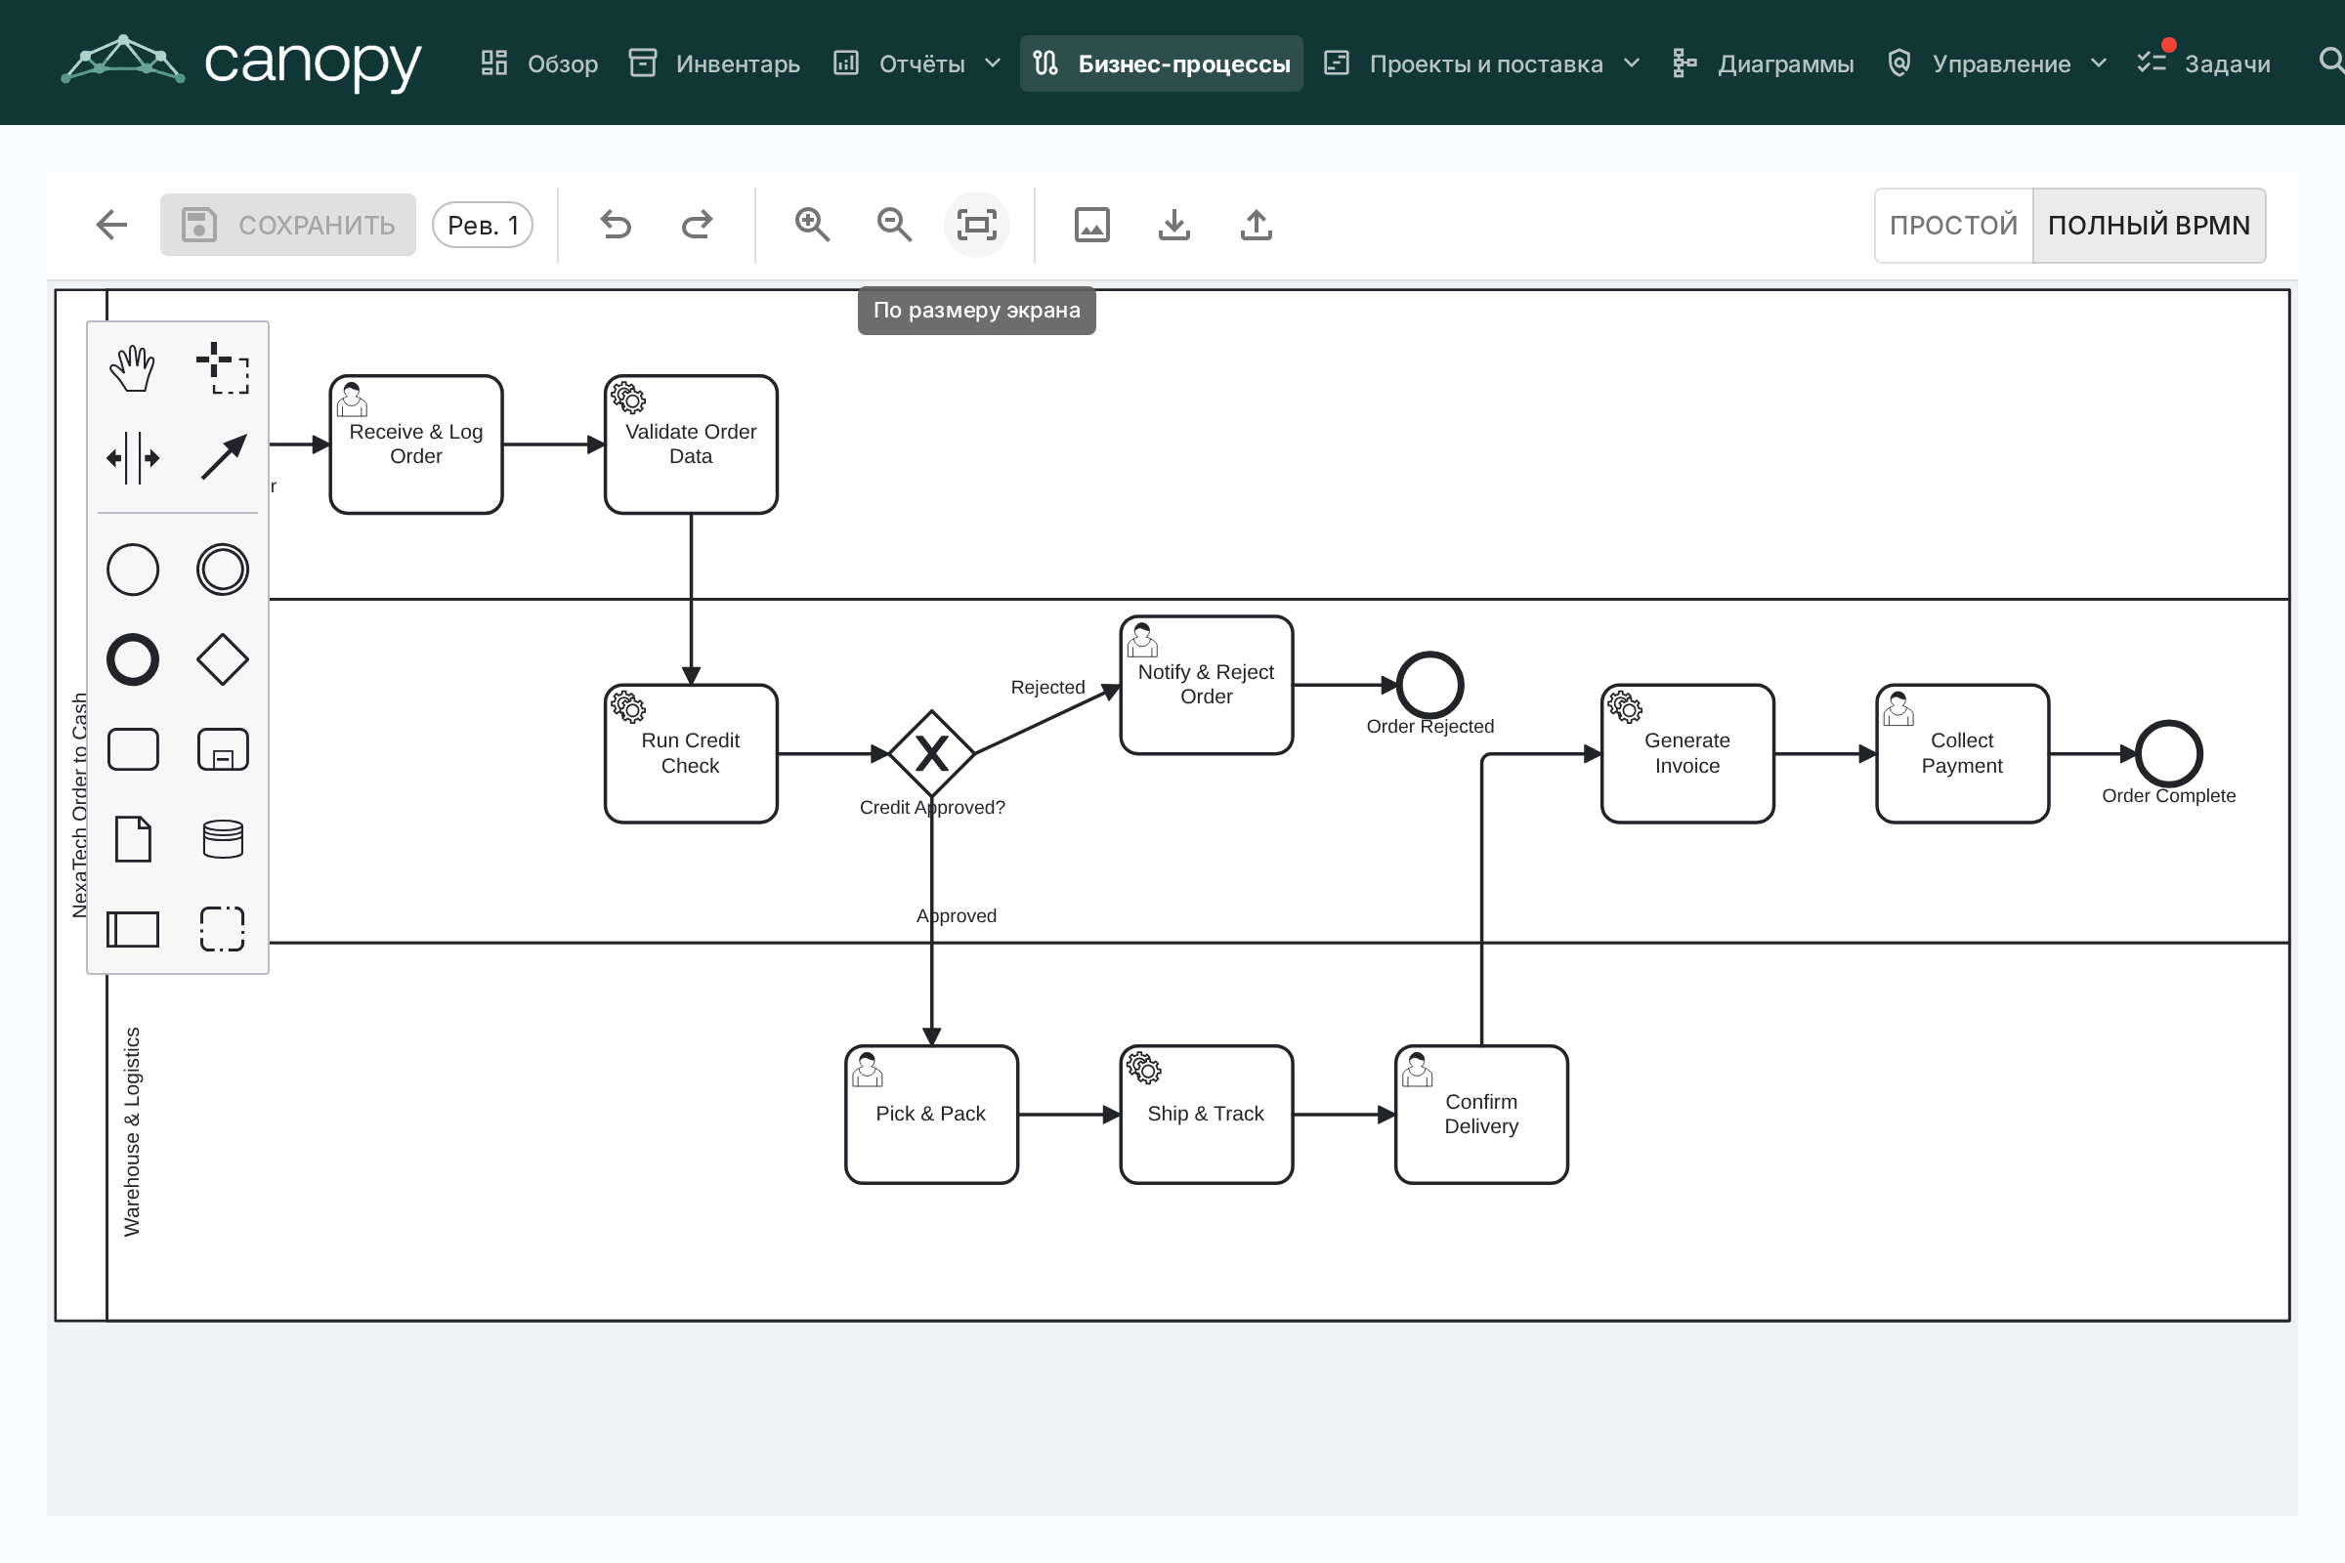This screenshot has height=1563, width=2345.
Task: Switch to ПОЛНЫЙ BPMN view mode
Action: (x=2149, y=226)
